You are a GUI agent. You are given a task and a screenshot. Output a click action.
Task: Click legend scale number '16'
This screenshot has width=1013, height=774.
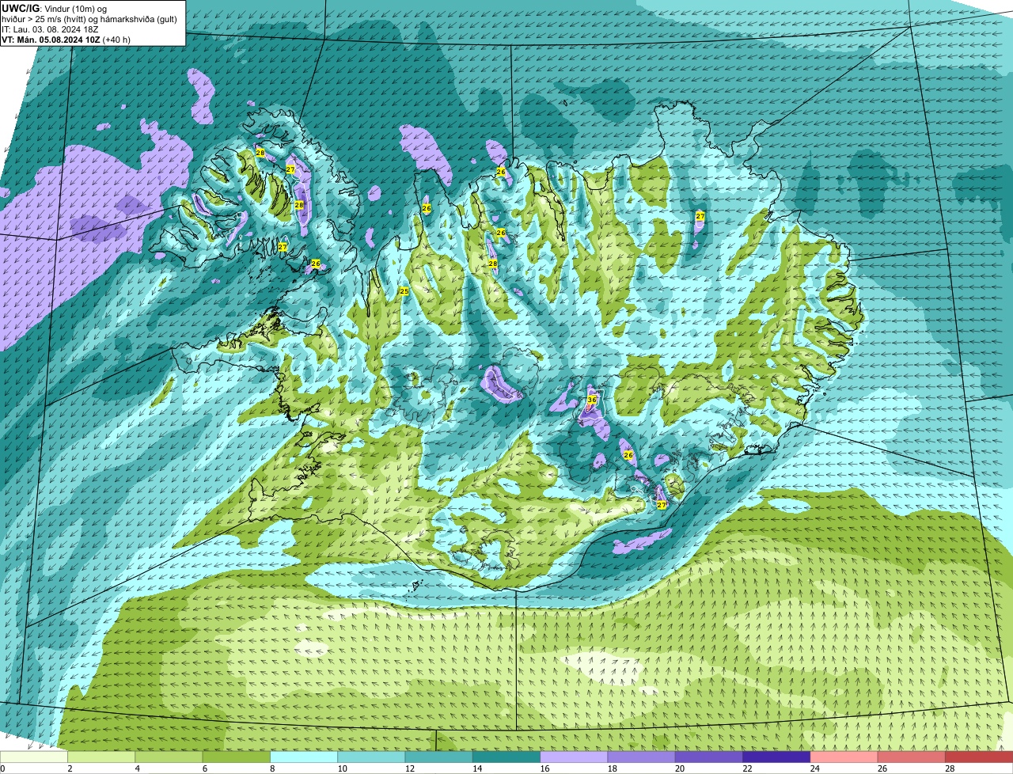coord(544,768)
